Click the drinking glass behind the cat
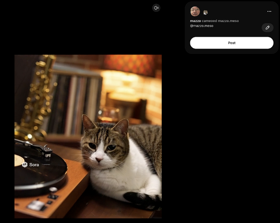280x223 pixels. (108, 115)
